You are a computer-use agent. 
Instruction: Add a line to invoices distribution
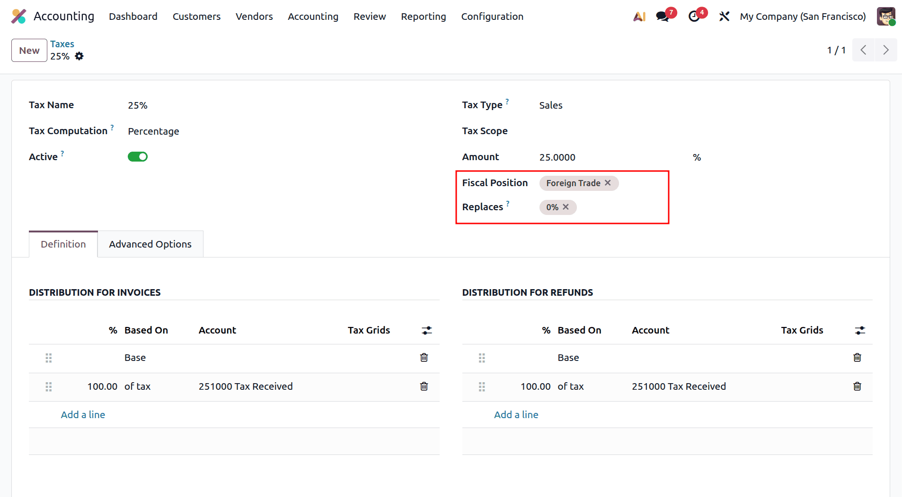83,415
